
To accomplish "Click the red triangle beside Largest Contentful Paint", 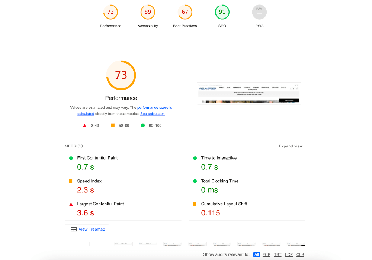I will (x=71, y=204).
